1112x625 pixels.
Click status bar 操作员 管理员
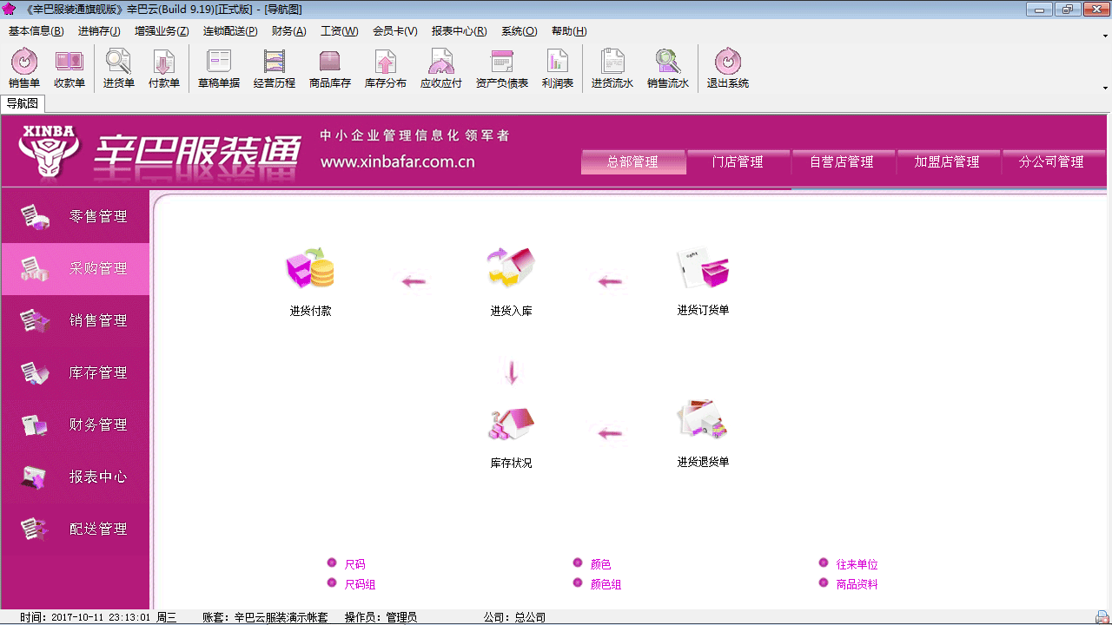tap(381, 617)
